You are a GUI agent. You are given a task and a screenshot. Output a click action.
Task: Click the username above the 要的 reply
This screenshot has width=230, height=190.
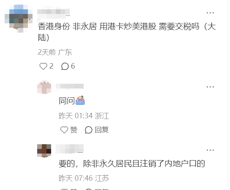pos(70,149)
